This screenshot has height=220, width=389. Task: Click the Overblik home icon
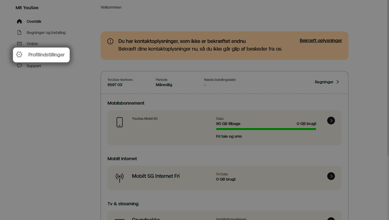coord(19,21)
